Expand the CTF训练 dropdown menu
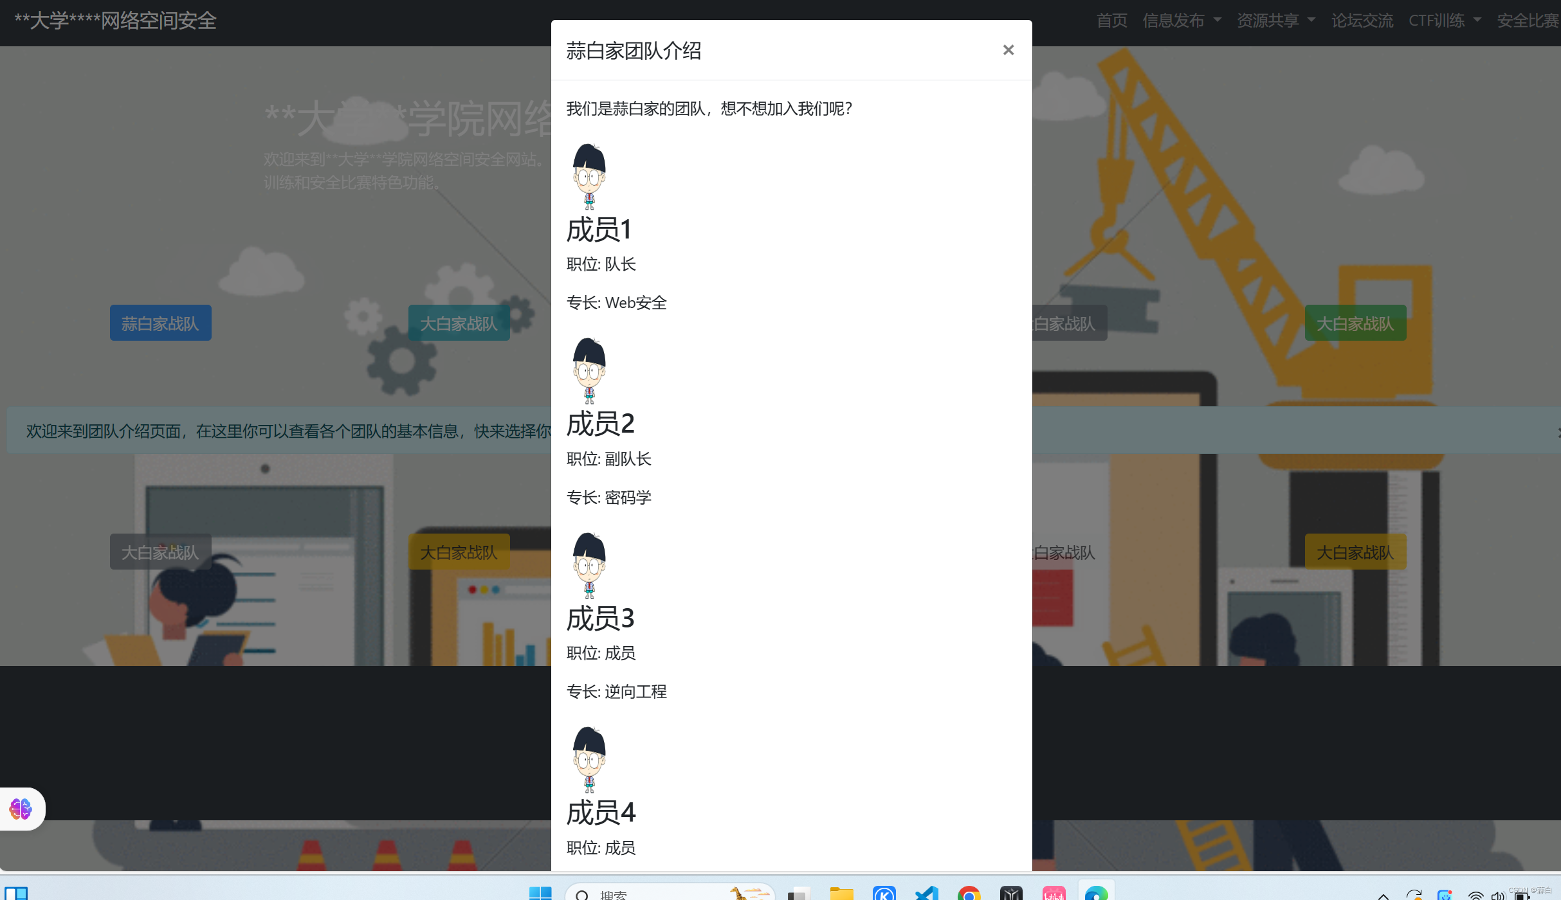The width and height of the screenshot is (1561, 900). [1445, 21]
